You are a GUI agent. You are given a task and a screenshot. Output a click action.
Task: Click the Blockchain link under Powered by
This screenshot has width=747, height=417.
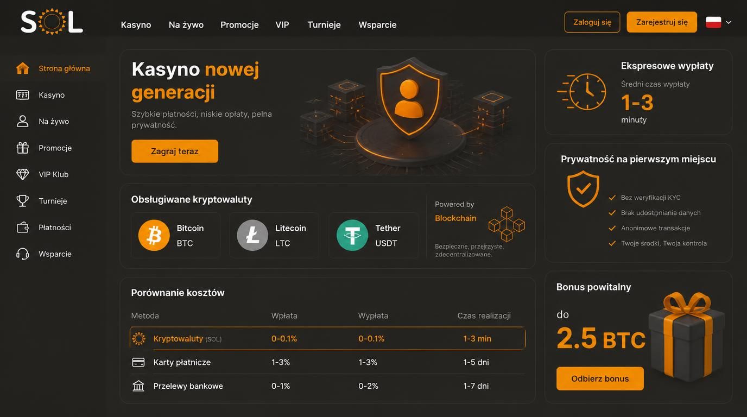[455, 218]
